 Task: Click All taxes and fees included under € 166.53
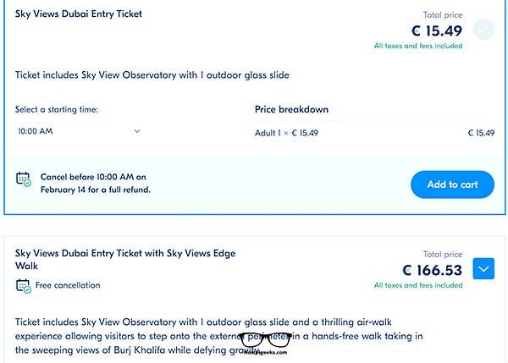[418, 285]
